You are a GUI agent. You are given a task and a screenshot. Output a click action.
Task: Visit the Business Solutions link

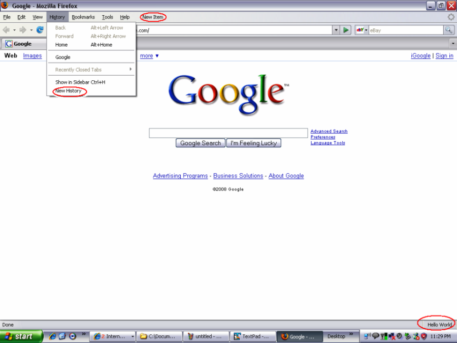coord(238,176)
